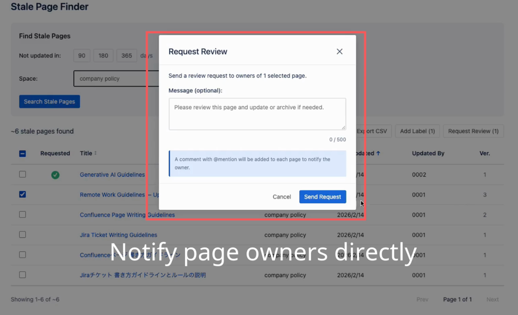Viewport: 518px width, 315px height.
Task: Click Export CSV button
Action: point(374,131)
